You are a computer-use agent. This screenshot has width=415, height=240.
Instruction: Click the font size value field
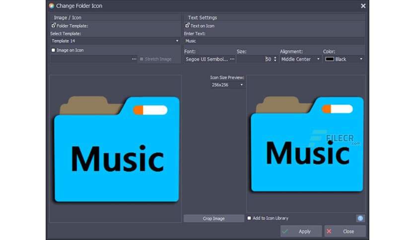pyautogui.click(x=255, y=59)
